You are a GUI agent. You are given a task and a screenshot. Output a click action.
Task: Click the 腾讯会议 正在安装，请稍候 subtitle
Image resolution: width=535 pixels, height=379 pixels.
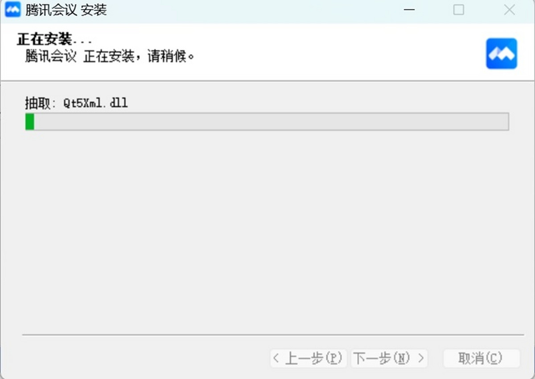(x=110, y=57)
